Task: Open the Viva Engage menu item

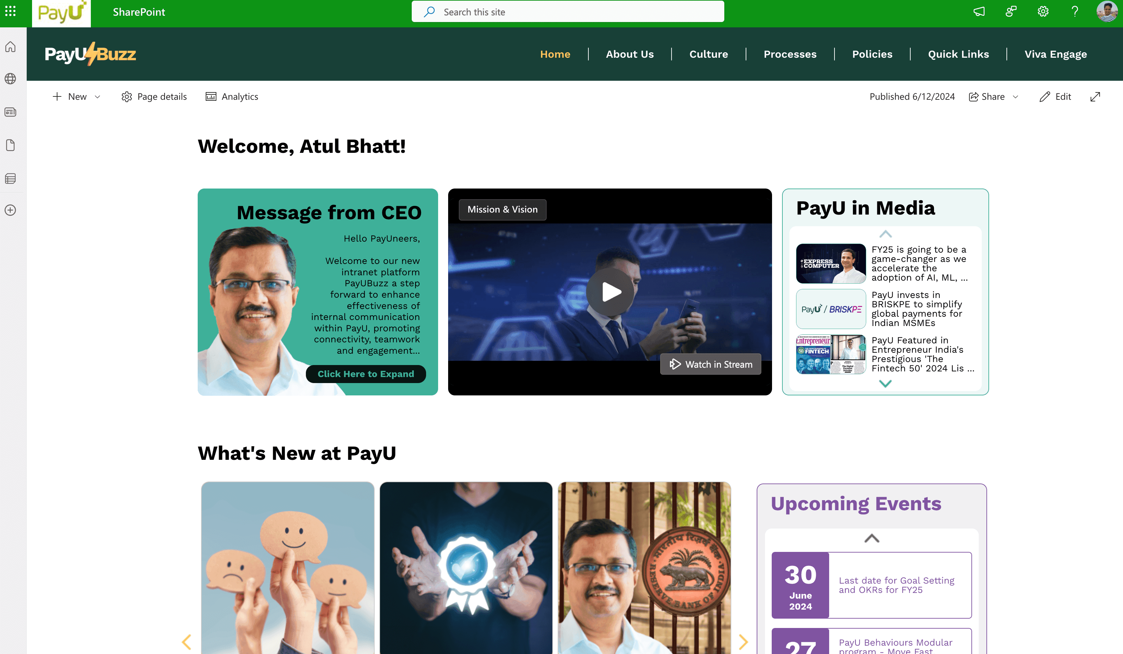Action: point(1055,54)
